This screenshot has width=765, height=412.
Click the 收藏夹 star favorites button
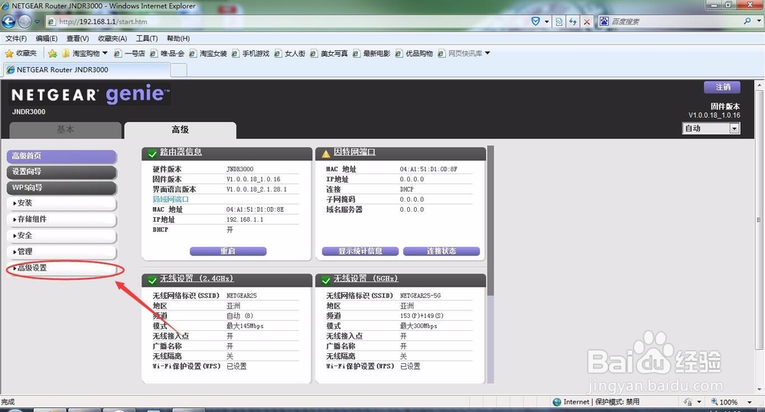[21, 54]
